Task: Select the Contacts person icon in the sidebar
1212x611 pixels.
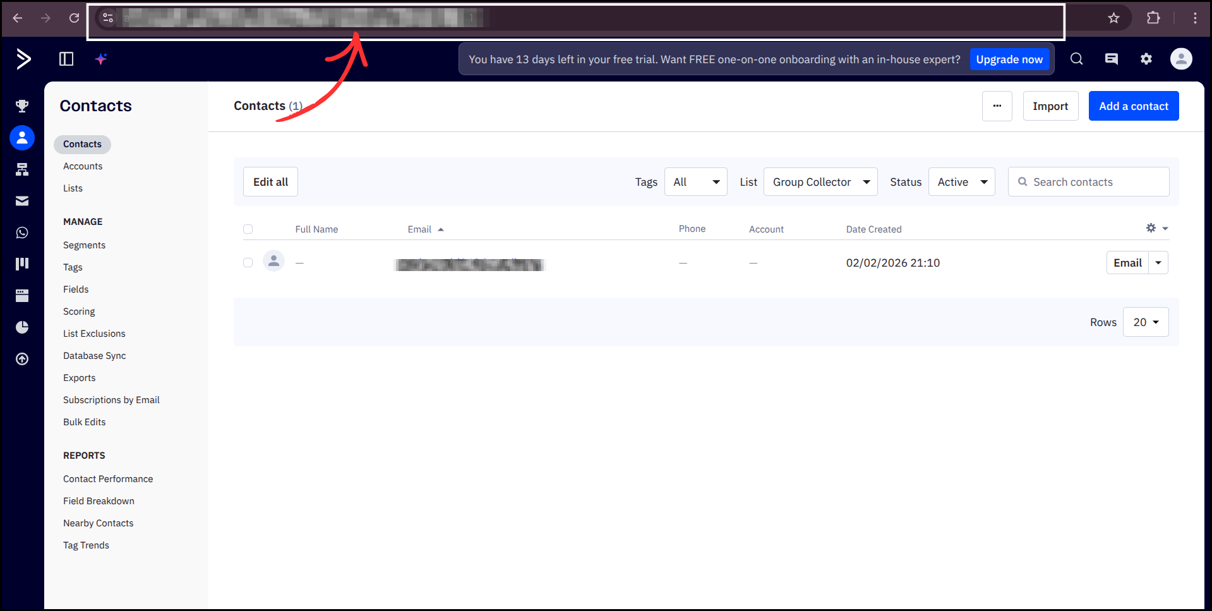Action: pyautogui.click(x=22, y=137)
